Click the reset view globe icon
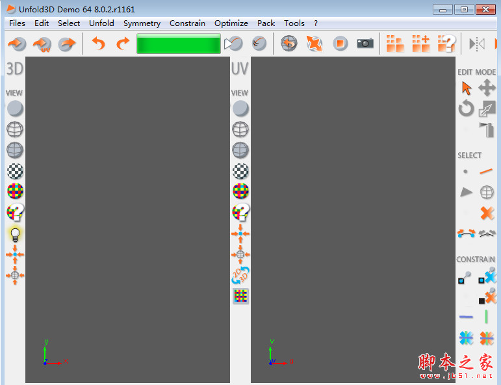This screenshot has width=501, height=385. click(x=289, y=44)
